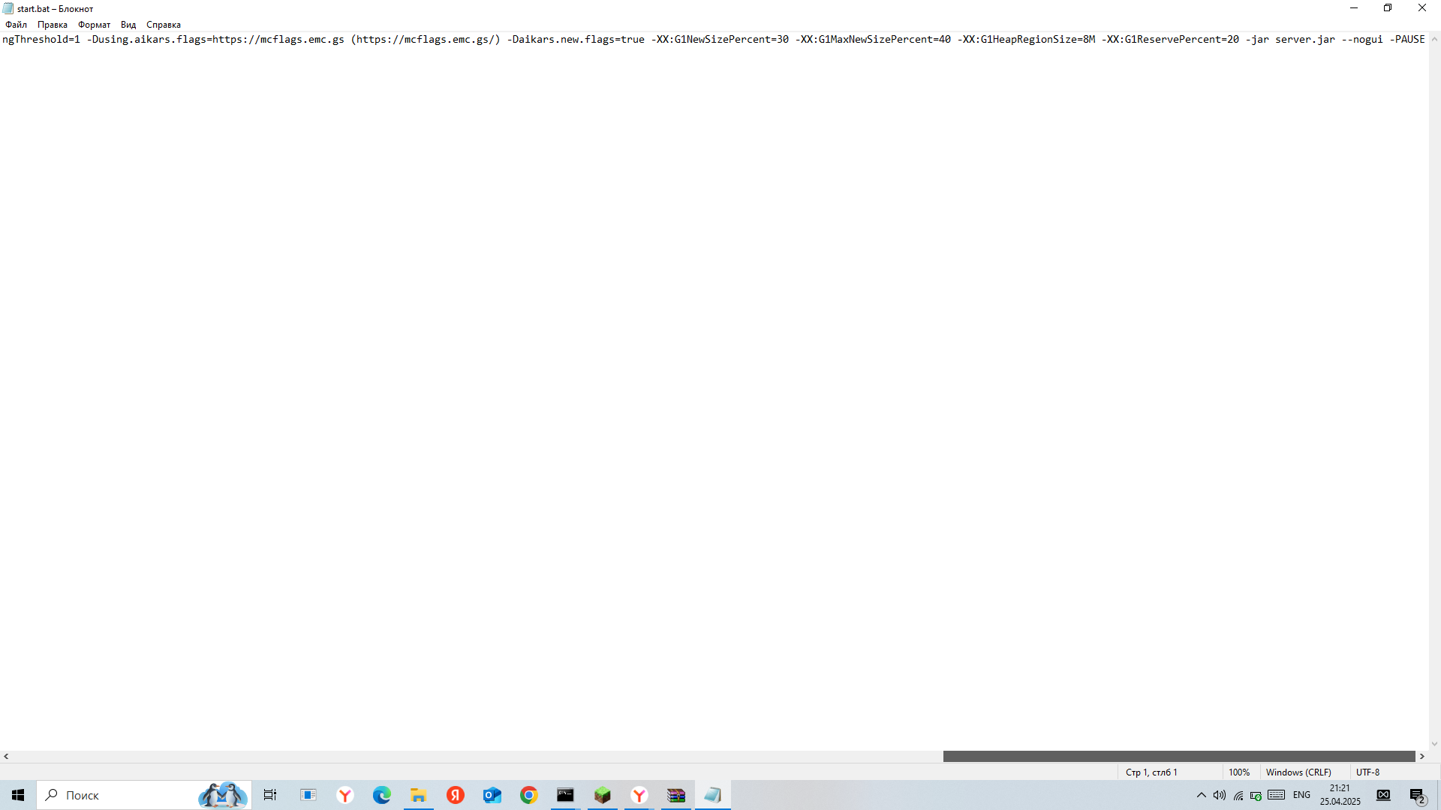The width and height of the screenshot is (1441, 810).
Task: Click the '-XX:G1NewSizePercent=30' flag text
Action: [720, 40]
